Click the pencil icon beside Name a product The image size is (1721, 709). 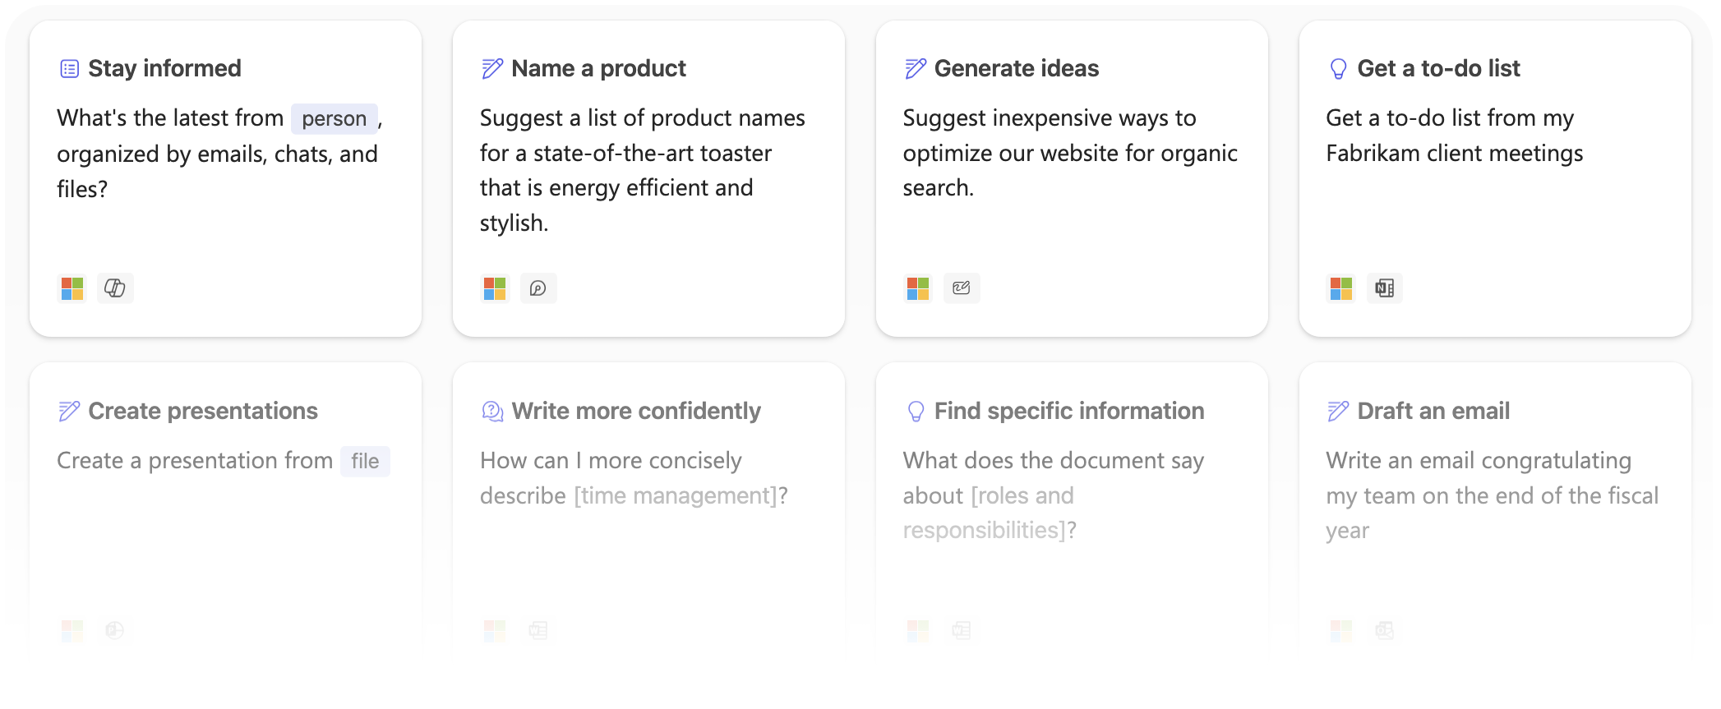[x=492, y=68]
